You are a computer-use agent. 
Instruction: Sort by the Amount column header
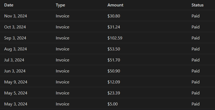(115, 5)
